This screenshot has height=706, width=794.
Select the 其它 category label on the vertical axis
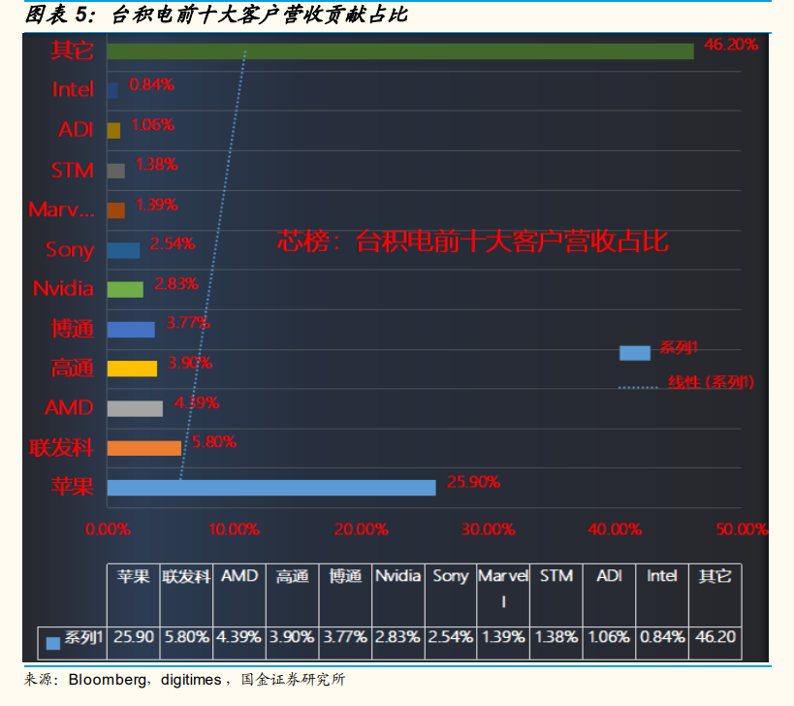coord(72,50)
